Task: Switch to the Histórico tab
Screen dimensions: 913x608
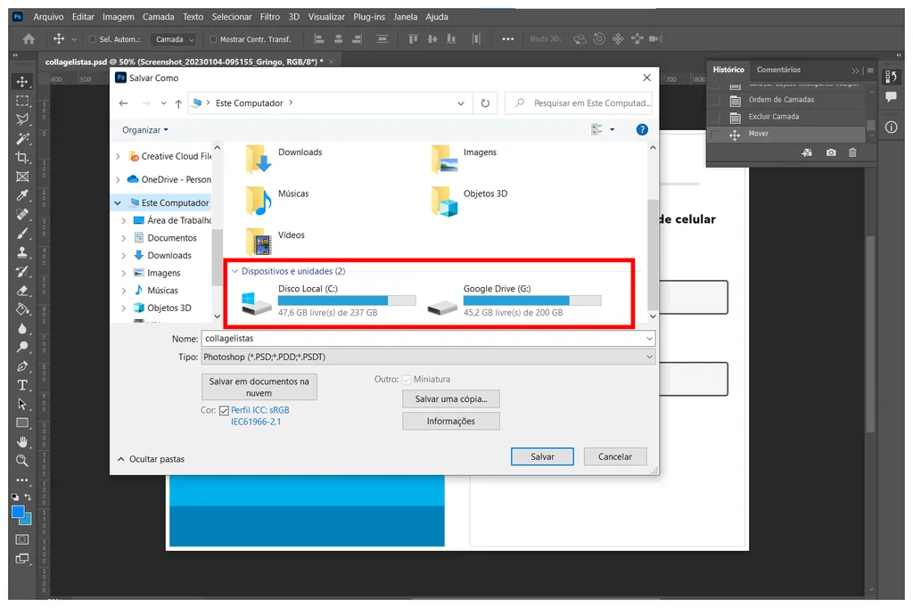Action: 728,70
